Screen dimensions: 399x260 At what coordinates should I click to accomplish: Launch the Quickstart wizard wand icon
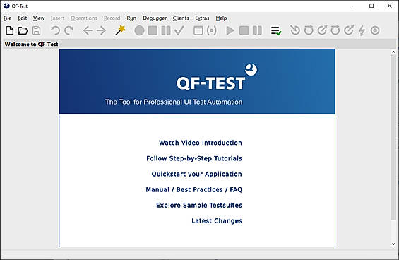tap(120, 30)
